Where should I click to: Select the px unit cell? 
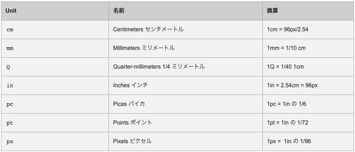coord(55,141)
